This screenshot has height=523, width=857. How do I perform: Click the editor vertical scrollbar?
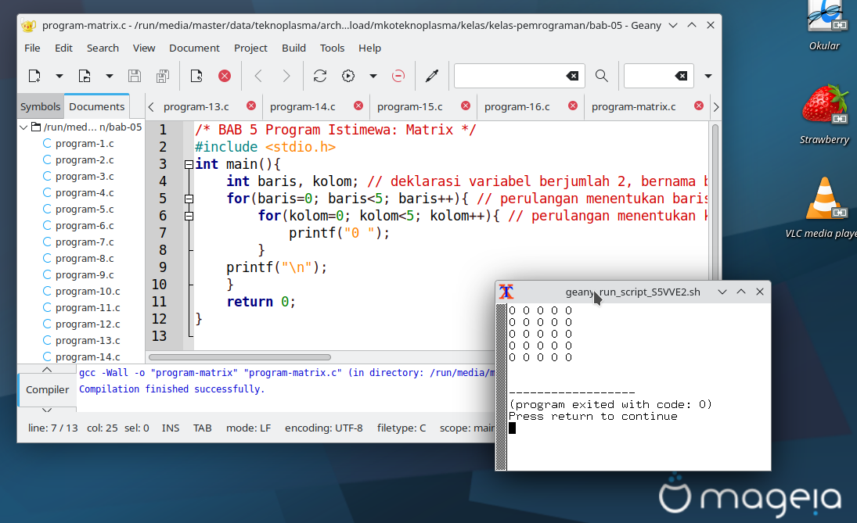(715, 202)
